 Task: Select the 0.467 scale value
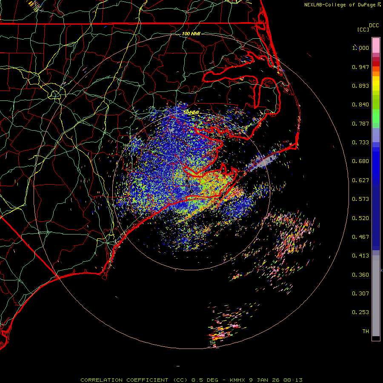pos(360,237)
